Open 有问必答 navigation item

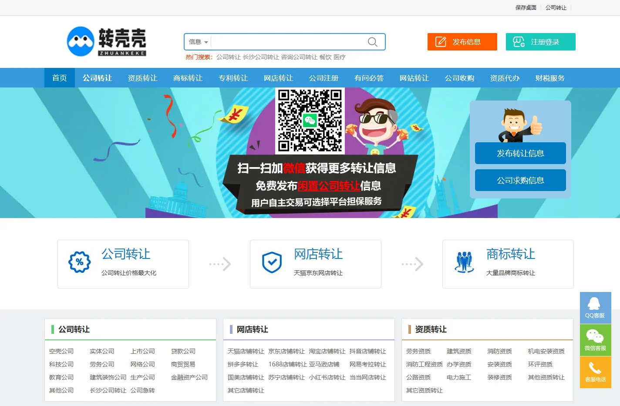point(369,78)
